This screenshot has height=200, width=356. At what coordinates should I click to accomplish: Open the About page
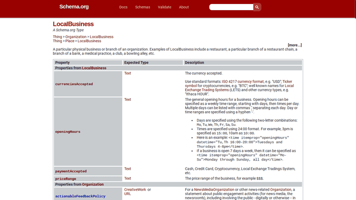pos(184,7)
